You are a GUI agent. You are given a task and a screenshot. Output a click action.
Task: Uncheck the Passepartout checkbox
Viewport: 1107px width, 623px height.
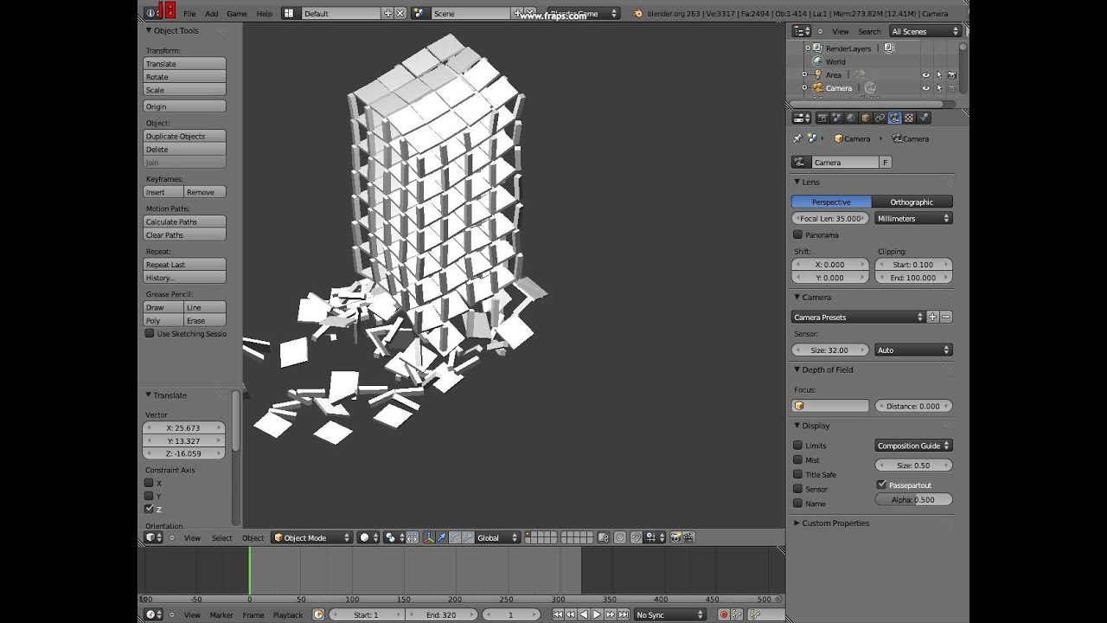(881, 485)
